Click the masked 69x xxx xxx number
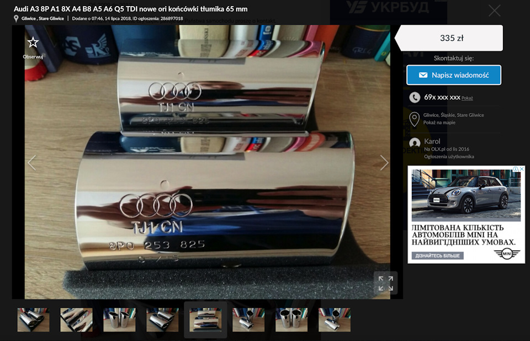 click(x=442, y=97)
